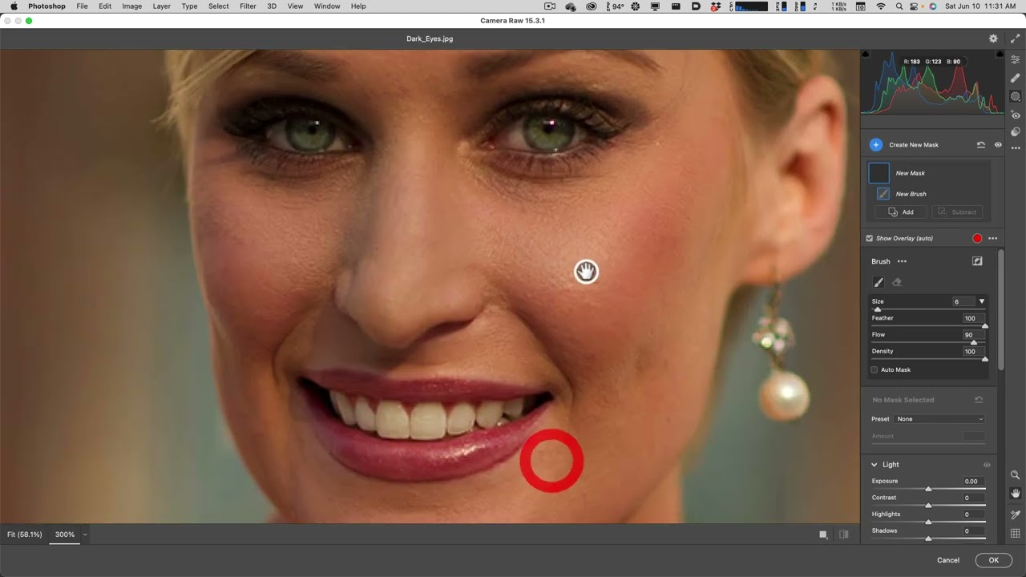Select the Zoom tool magnifier
This screenshot has height=577, width=1026.
[x=1015, y=475]
